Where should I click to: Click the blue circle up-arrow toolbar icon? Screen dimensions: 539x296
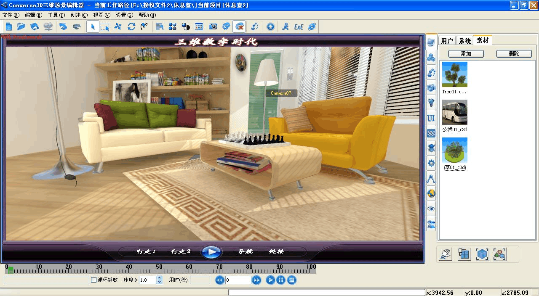point(270,26)
